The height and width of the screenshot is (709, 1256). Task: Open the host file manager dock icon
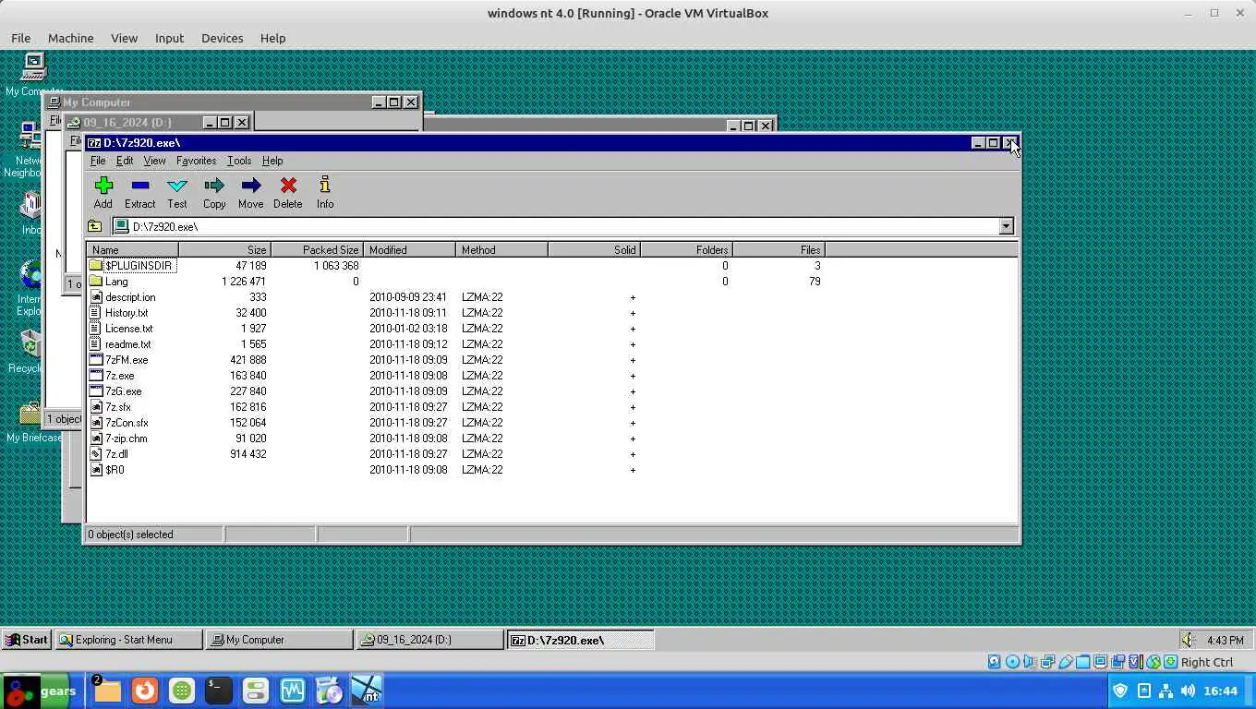pyautogui.click(x=107, y=691)
